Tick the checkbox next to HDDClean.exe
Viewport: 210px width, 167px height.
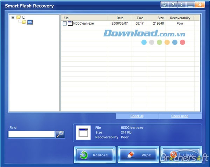(65, 24)
